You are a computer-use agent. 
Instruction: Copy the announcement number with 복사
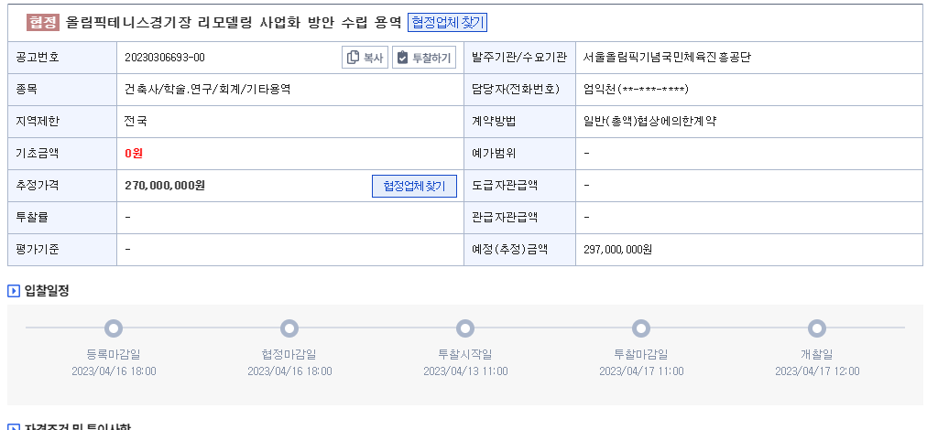(365, 58)
